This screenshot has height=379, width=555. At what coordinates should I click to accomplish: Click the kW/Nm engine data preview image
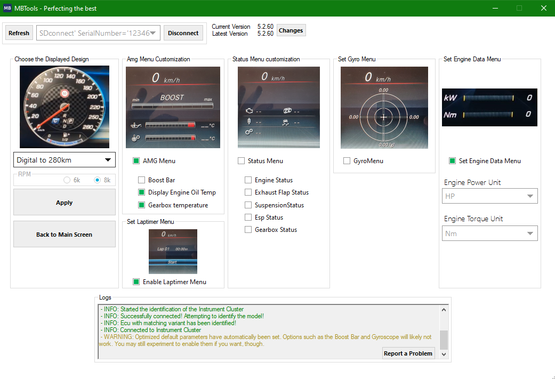(489, 107)
